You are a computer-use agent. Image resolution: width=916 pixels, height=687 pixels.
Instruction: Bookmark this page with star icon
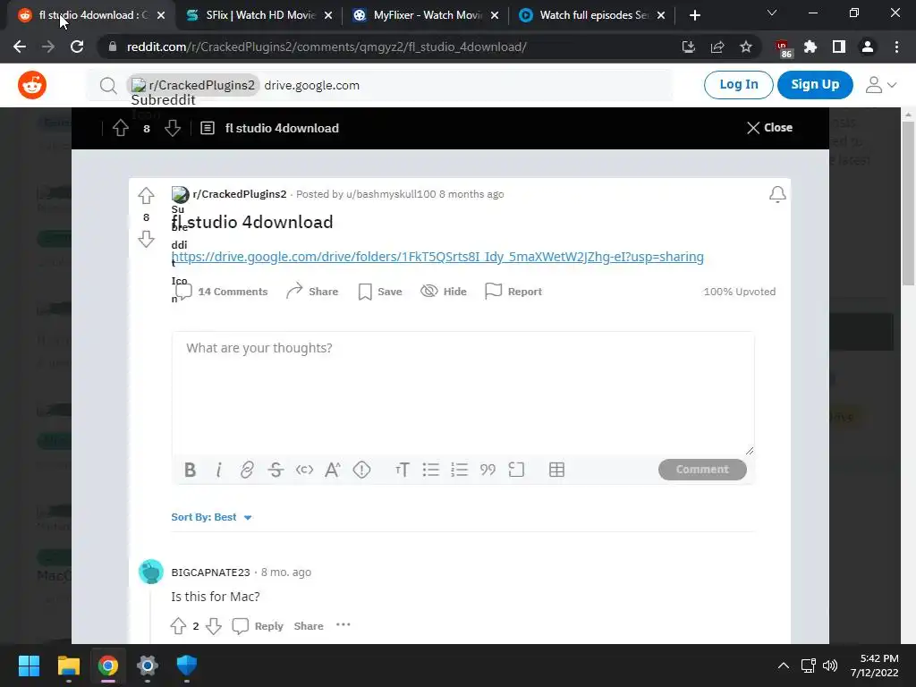pos(745,47)
